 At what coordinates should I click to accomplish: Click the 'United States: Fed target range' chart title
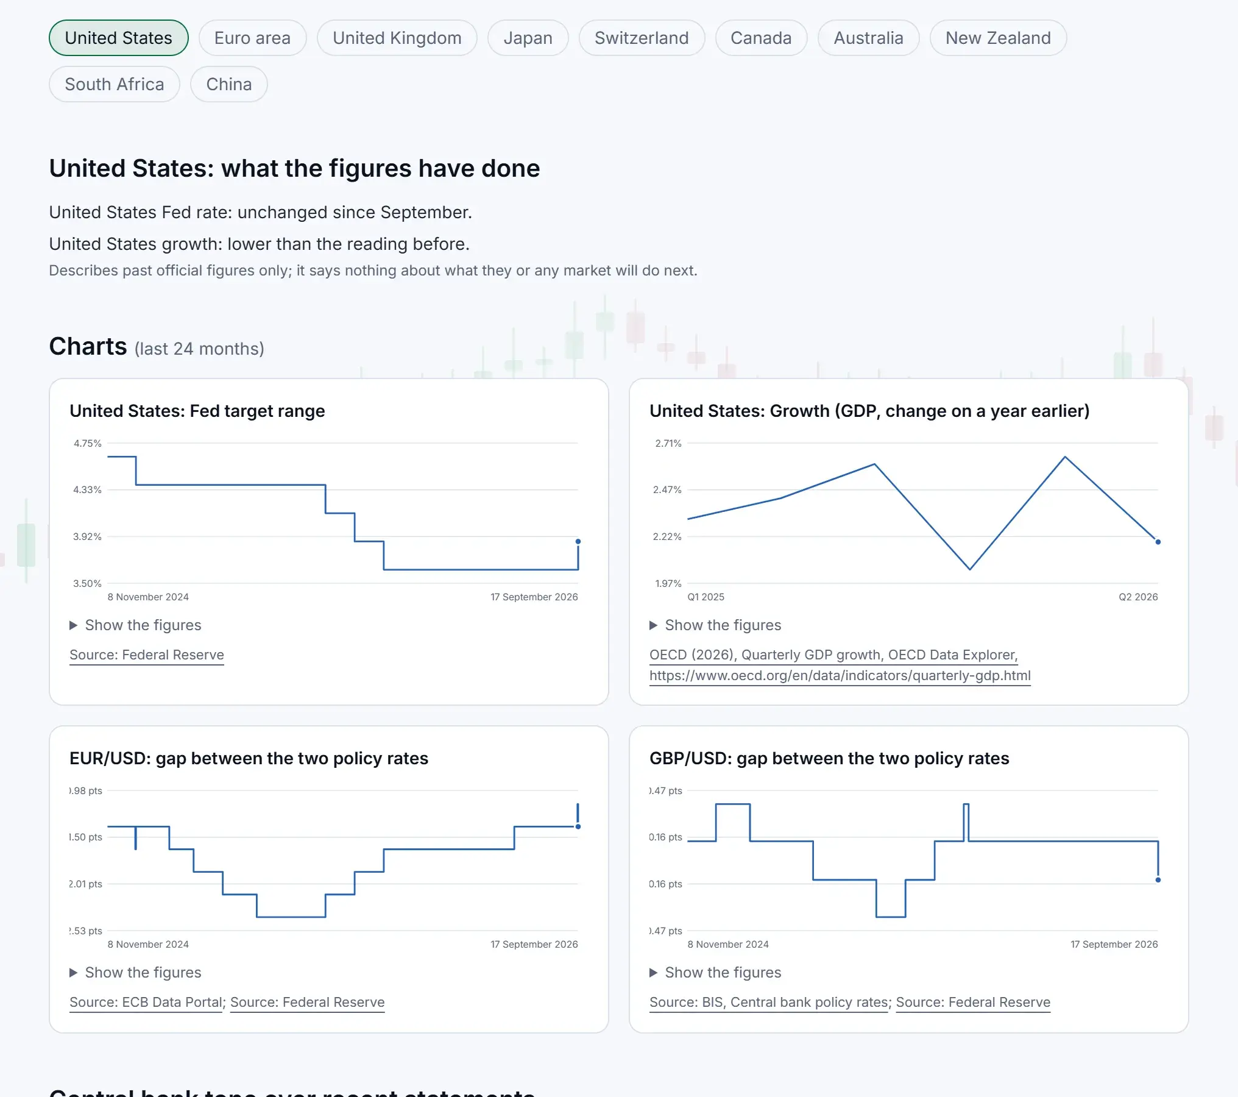pyautogui.click(x=197, y=411)
